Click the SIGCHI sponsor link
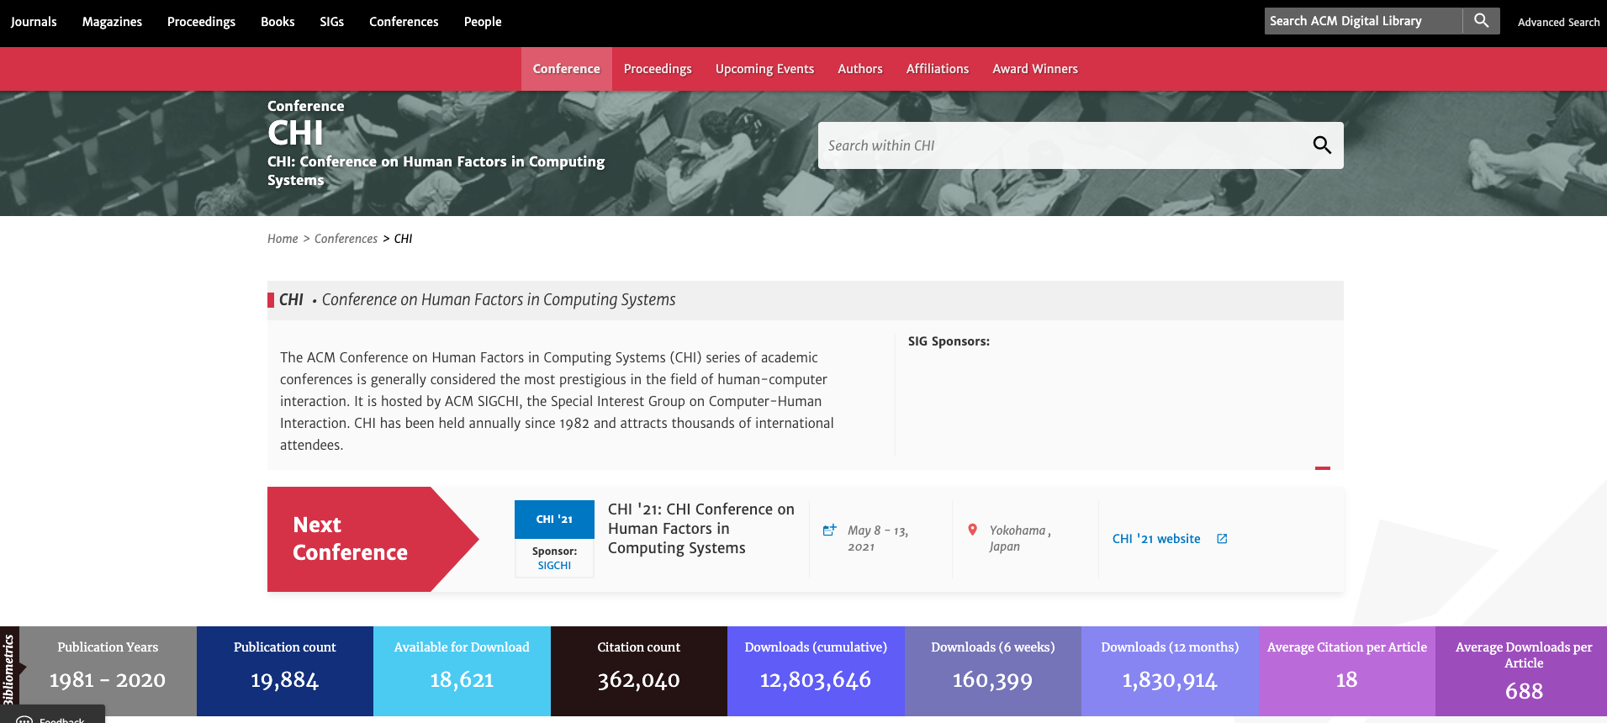Viewport: 1607px width, 723px height. 554,566
